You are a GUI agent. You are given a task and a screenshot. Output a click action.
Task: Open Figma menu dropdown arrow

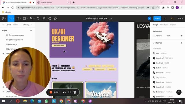[x=5, y=18]
